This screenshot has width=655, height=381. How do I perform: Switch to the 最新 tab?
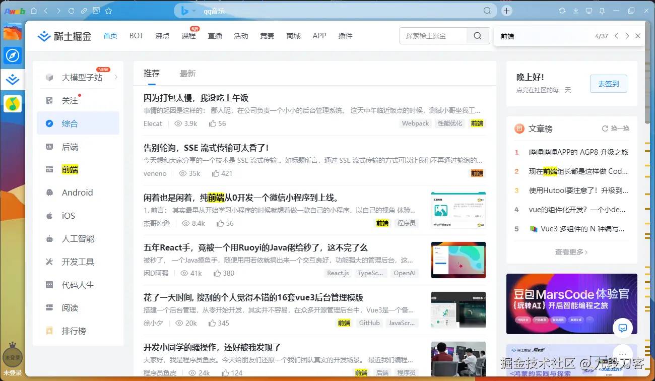[187, 74]
